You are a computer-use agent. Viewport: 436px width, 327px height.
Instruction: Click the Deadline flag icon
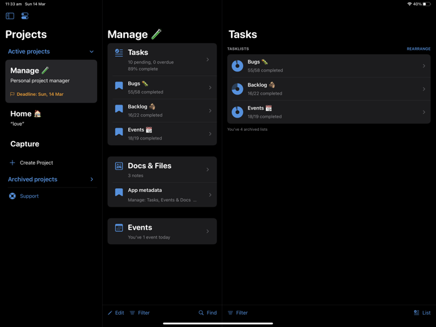(x=12, y=94)
